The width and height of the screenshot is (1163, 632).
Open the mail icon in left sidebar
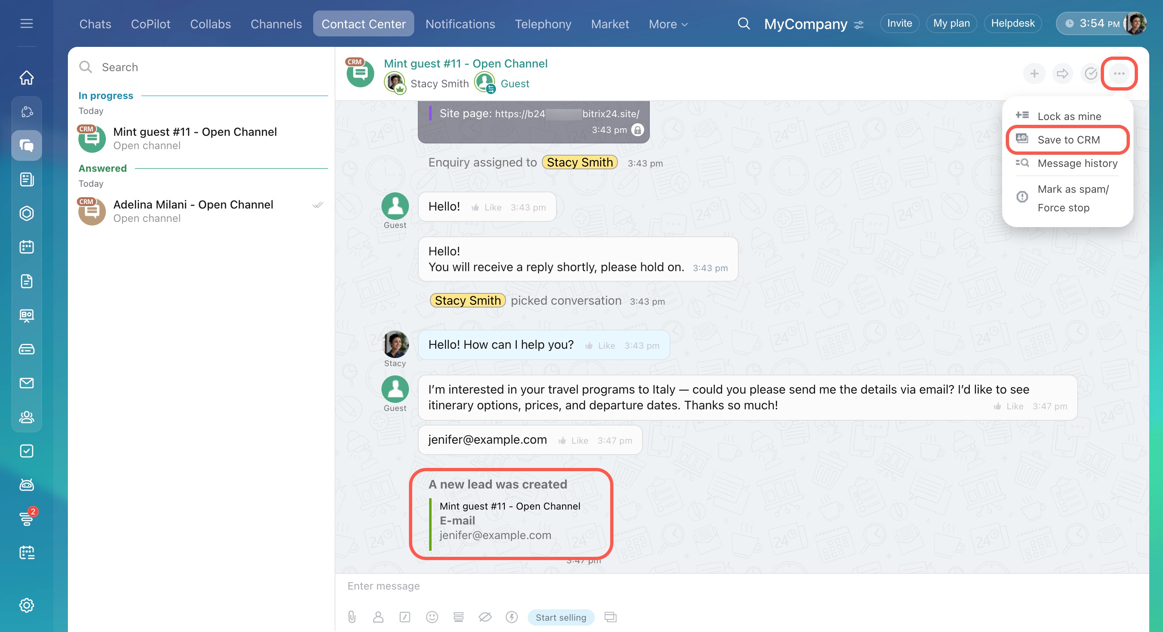(27, 383)
